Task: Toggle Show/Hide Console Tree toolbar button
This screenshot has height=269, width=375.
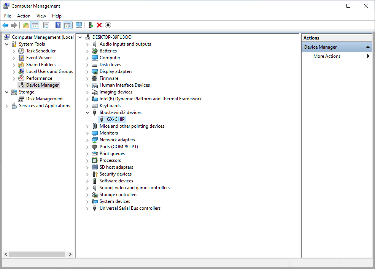Action: (x=35, y=25)
